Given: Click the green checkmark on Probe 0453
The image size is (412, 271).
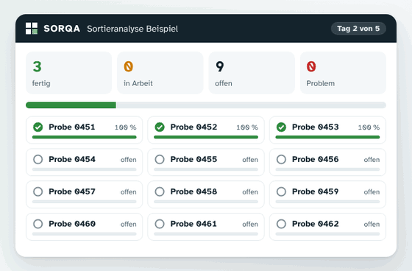Looking at the screenshot, I should click(281, 127).
